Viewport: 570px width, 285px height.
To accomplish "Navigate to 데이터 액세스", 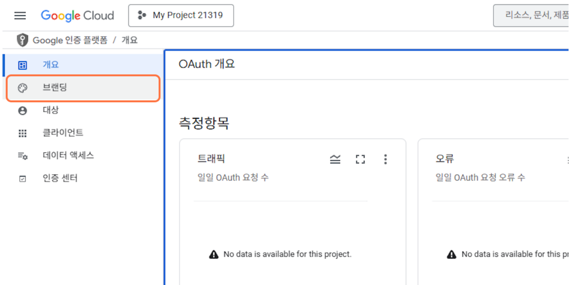I will [83, 155].
